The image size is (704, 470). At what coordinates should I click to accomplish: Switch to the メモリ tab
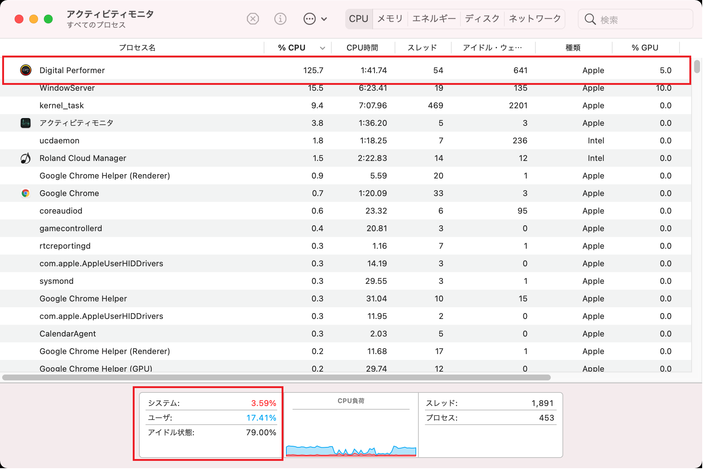[x=391, y=19]
